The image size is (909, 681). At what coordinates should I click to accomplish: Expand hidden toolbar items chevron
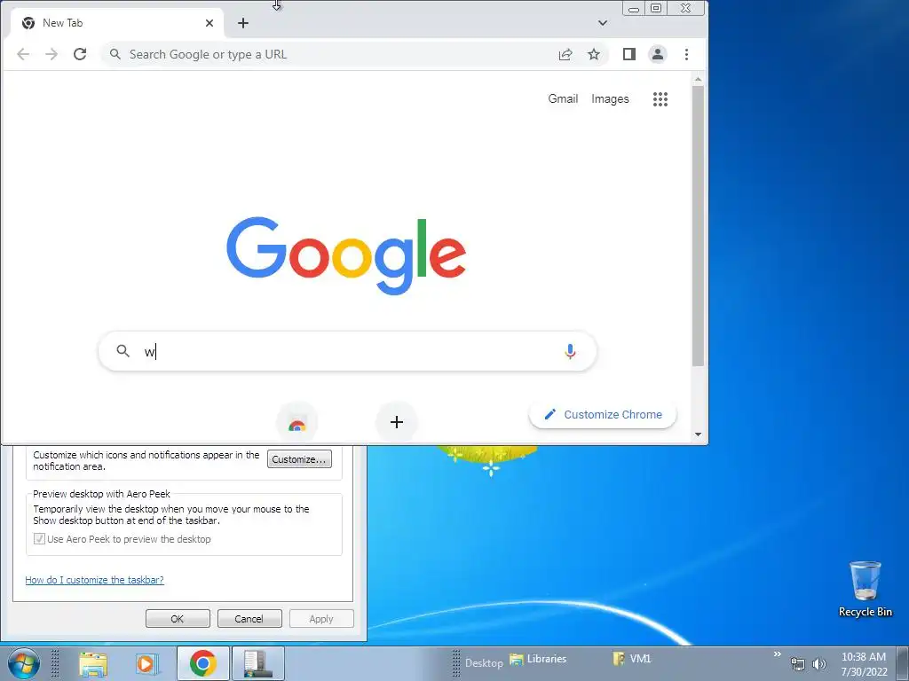777,655
